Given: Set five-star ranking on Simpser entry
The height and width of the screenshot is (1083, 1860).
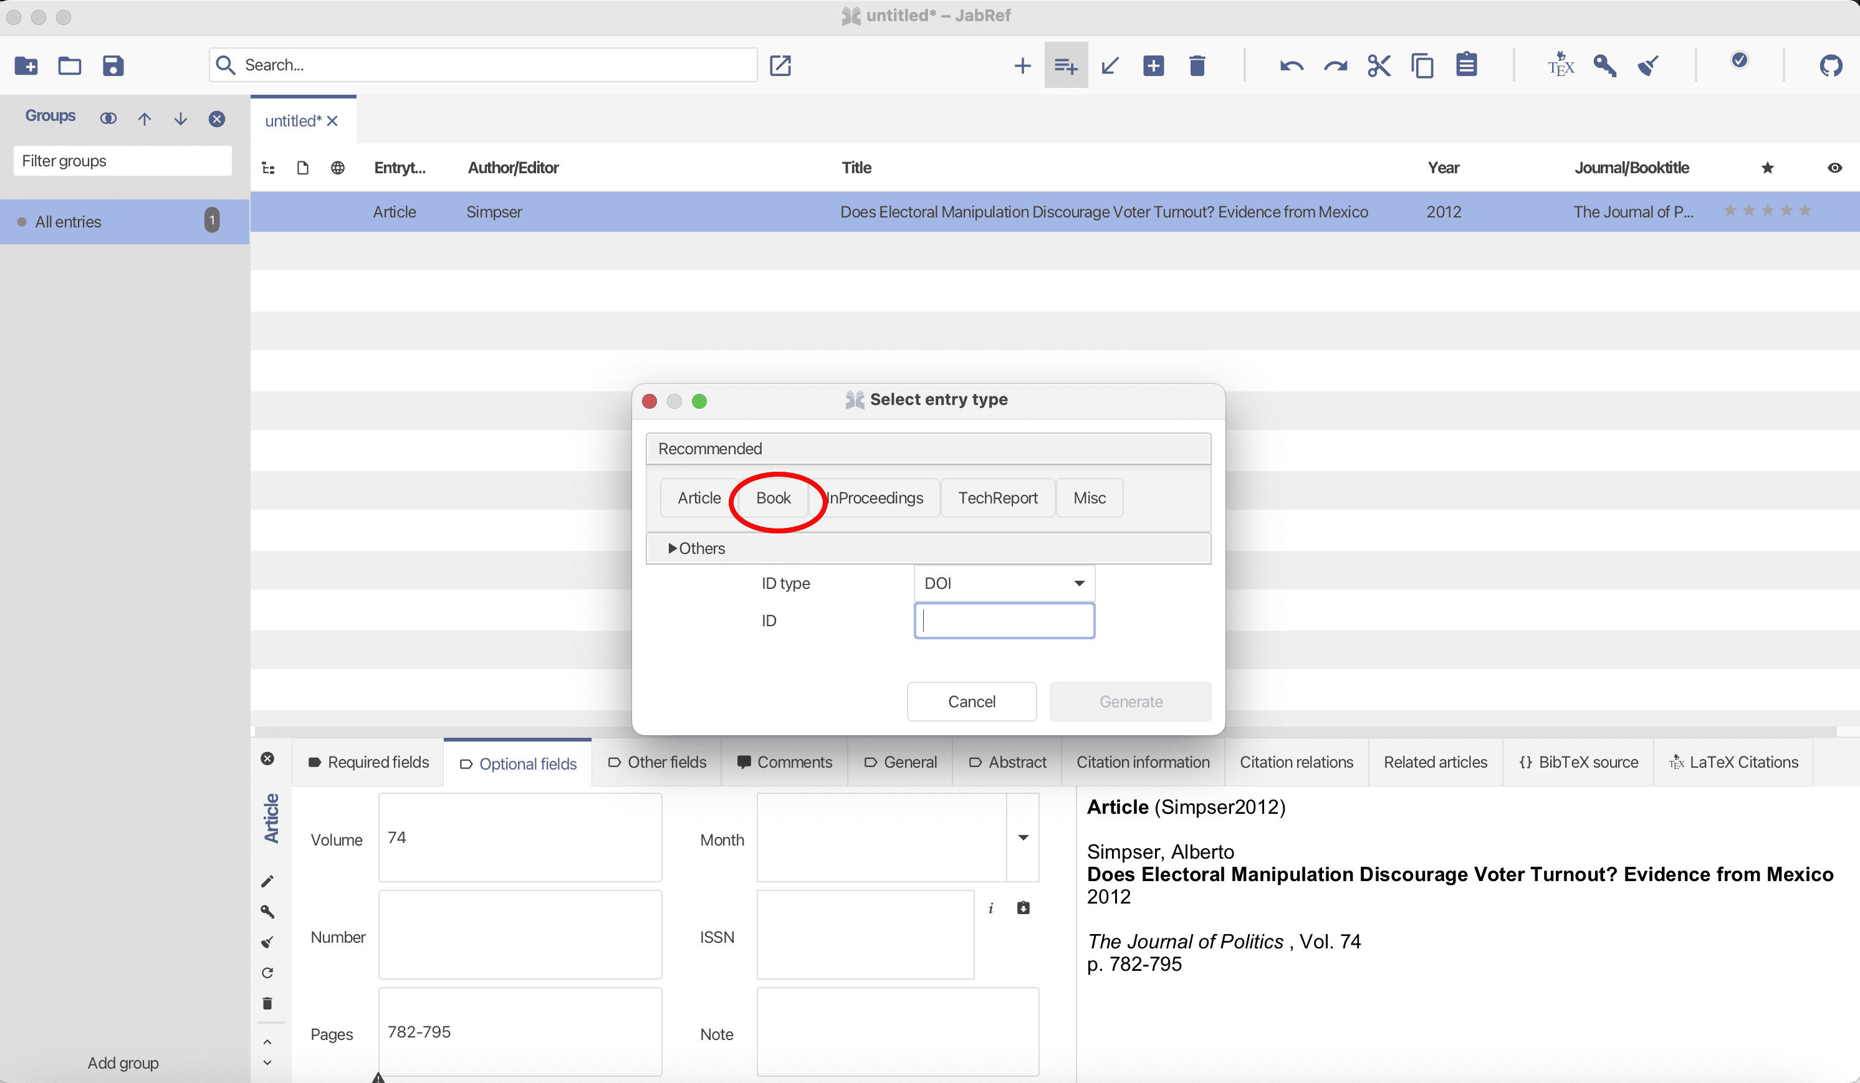Looking at the screenshot, I should pyautogui.click(x=1805, y=211).
